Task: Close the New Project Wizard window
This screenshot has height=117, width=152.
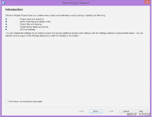Action: (x=147, y=2)
